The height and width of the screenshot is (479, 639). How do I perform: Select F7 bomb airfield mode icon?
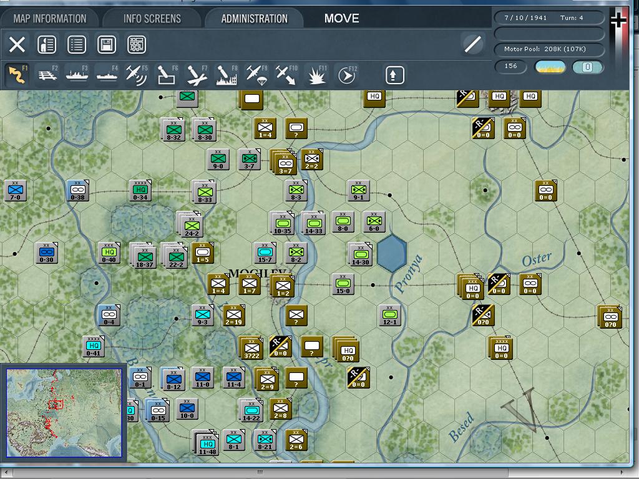(197, 75)
